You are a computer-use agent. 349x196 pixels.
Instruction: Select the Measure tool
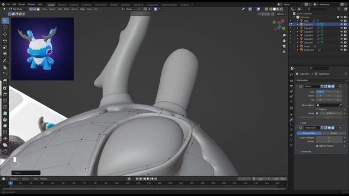[x=5, y=67]
